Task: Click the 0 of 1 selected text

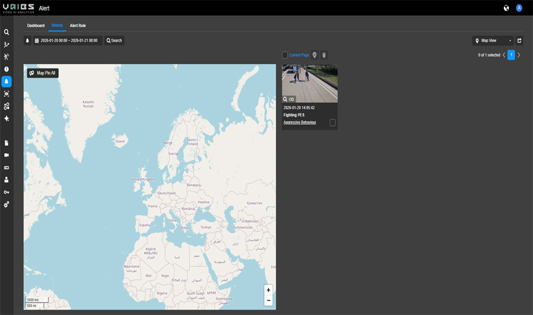Action: coord(489,55)
